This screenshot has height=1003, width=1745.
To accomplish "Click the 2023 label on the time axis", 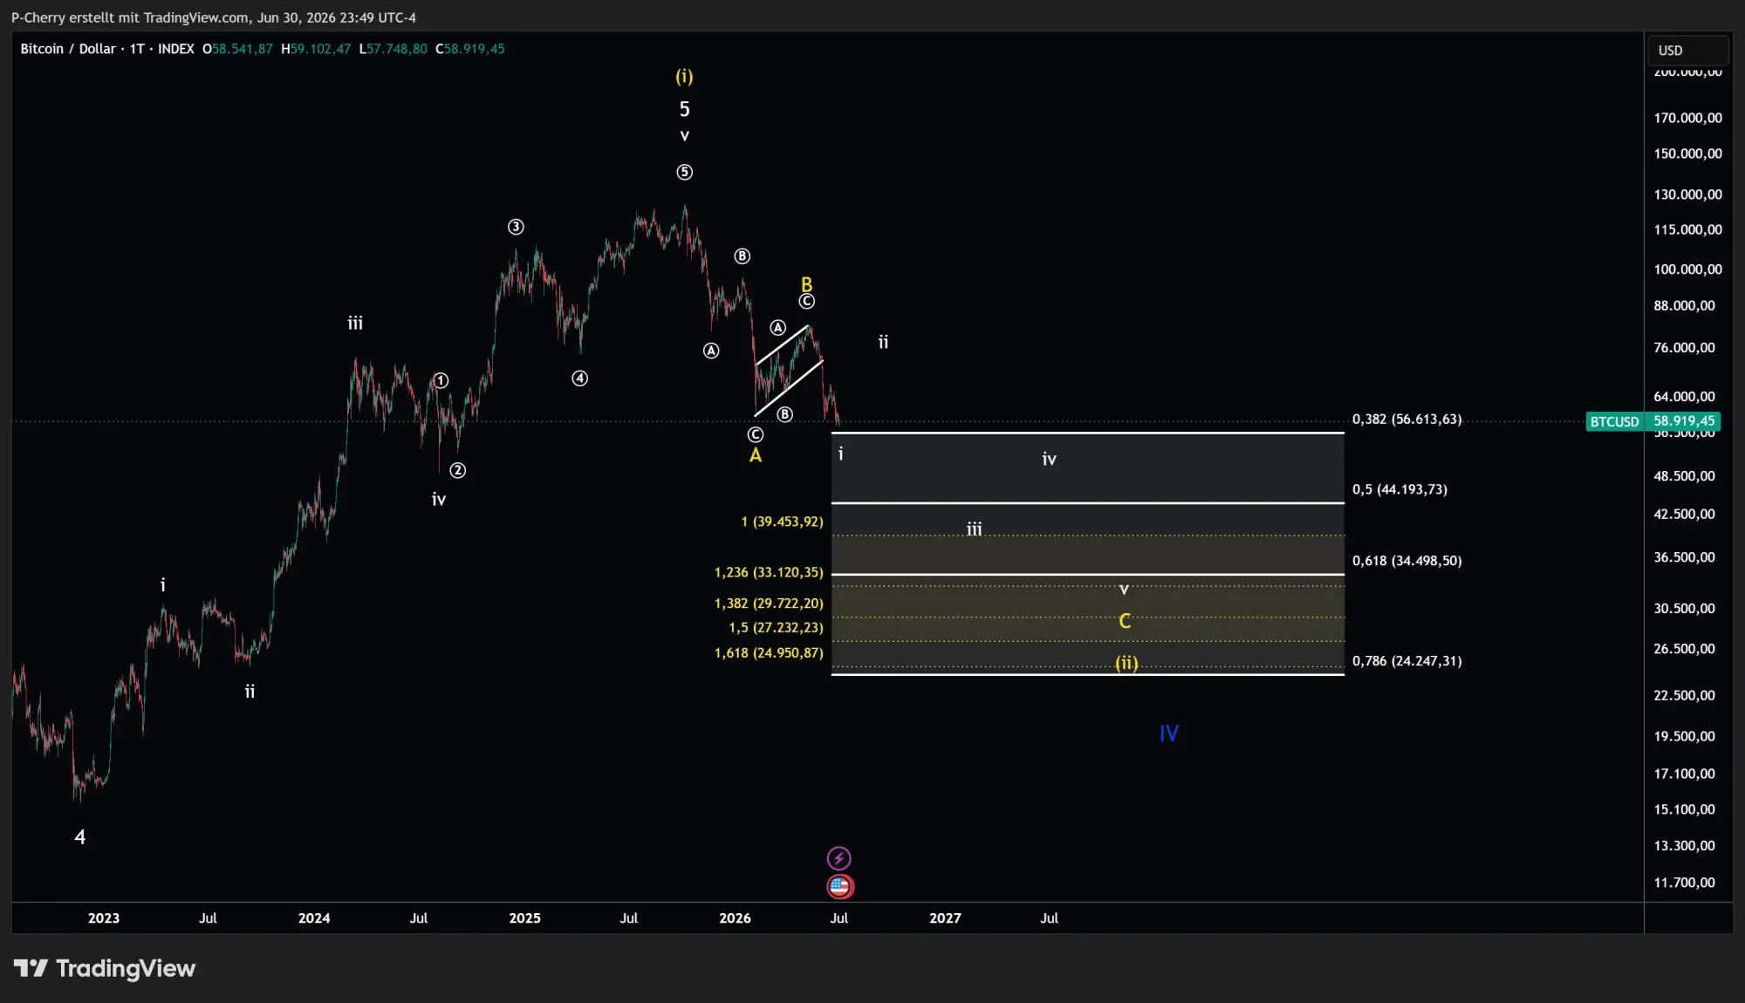I will pos(104,918).
